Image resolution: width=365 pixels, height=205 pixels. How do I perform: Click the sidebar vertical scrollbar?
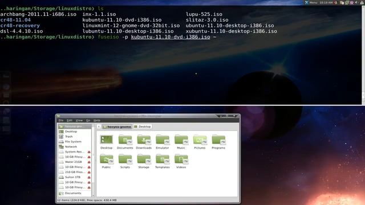(94, 161)
